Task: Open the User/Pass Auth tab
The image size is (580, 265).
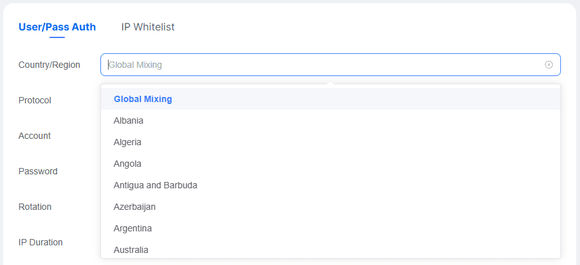Action: (57, 27)
